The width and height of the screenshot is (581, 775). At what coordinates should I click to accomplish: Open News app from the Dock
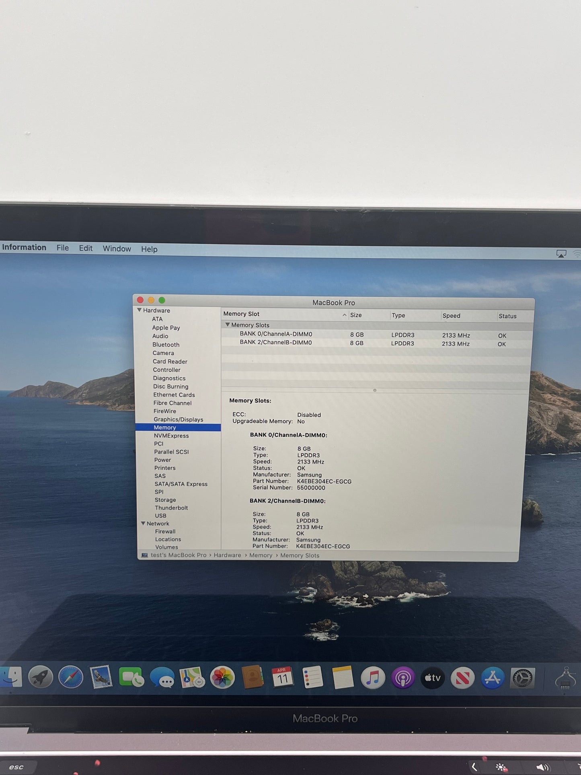click(x=463, y=678)
